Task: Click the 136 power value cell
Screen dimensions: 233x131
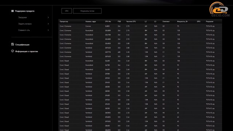Action: click(178, 52)
